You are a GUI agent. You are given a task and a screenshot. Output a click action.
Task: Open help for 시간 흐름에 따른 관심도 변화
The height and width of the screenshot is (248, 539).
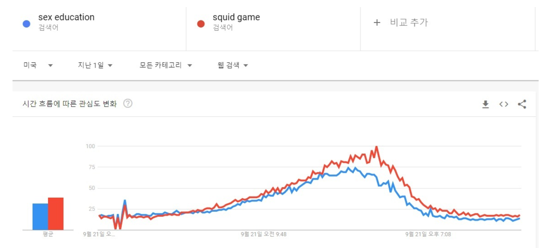tap(128, 104)
